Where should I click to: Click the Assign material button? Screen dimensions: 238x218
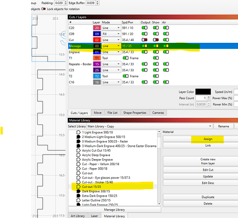[x=208, y=139]
